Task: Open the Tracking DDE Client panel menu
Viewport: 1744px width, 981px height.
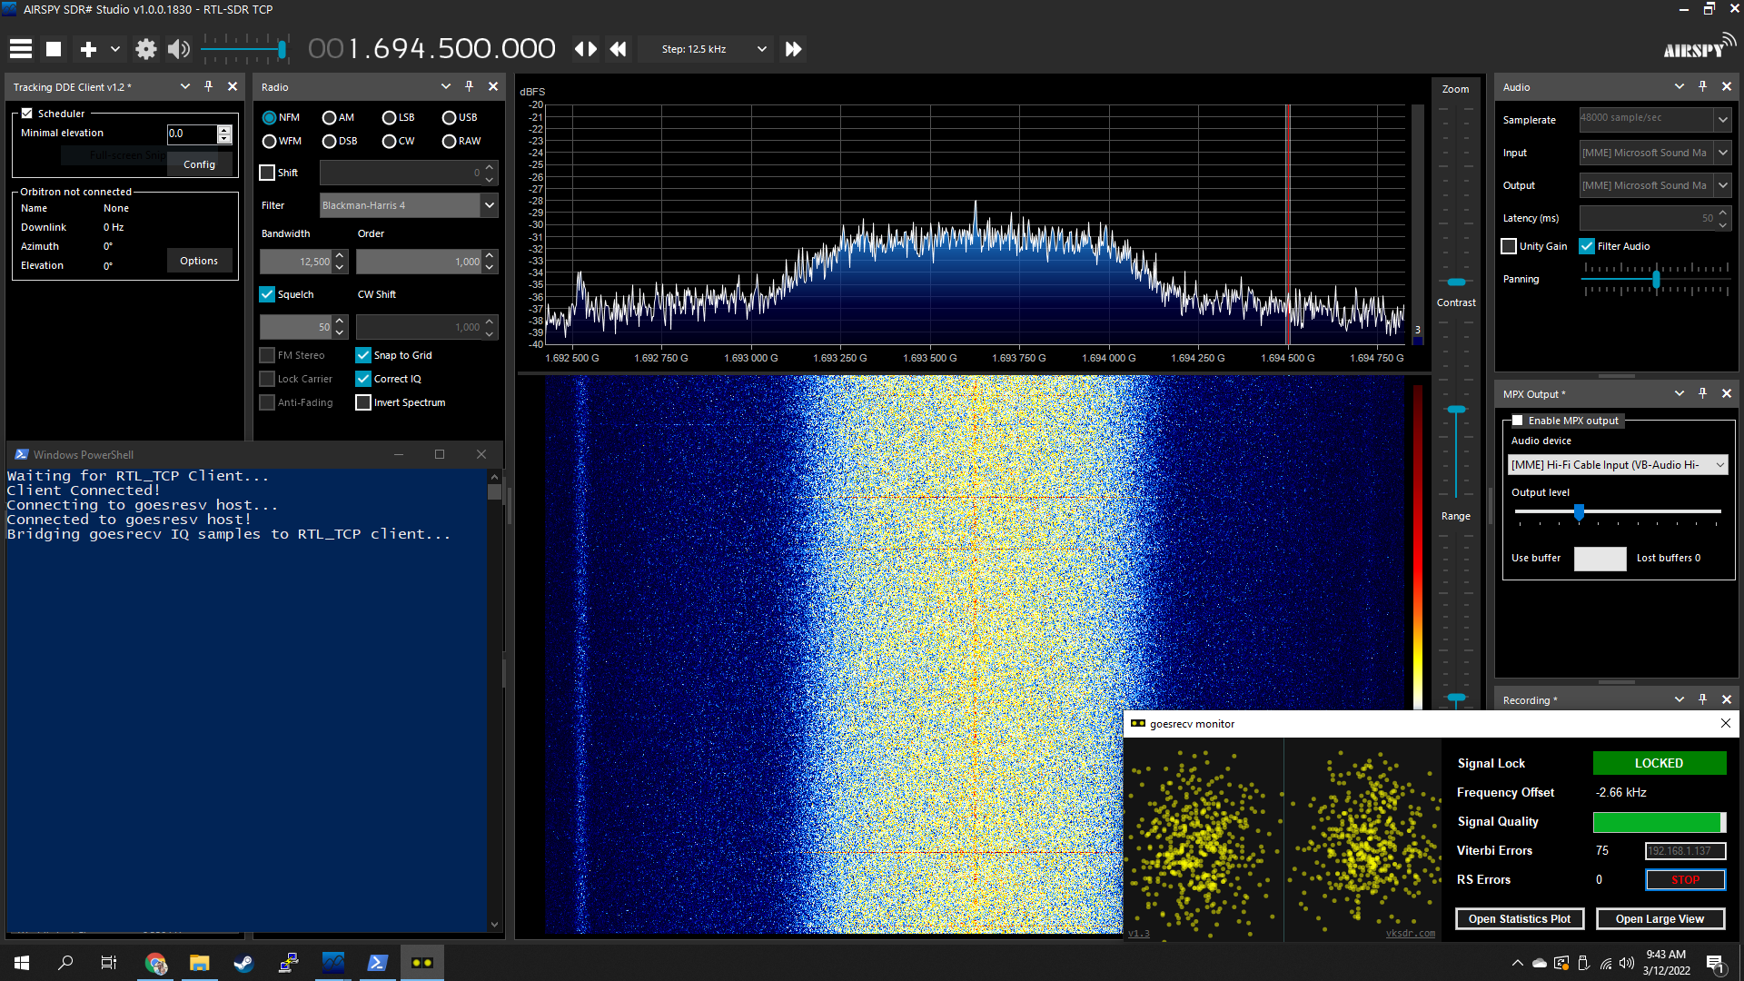Action: coord(185,86)
